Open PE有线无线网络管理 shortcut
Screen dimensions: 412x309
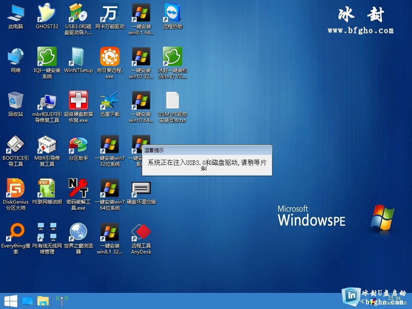(47, 238)
